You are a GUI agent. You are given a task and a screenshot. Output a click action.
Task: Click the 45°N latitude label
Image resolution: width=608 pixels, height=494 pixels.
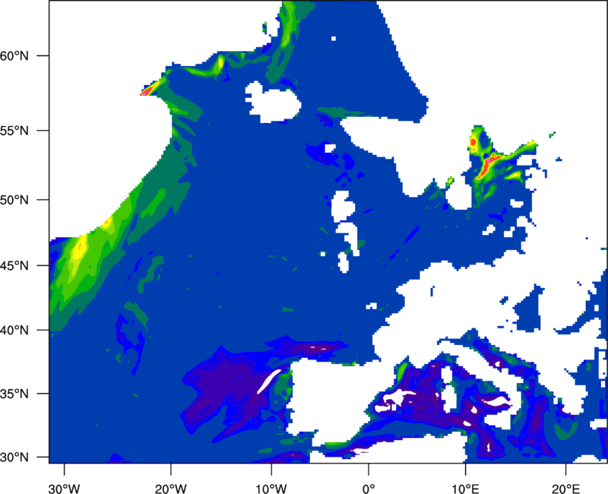coord(14,266)
